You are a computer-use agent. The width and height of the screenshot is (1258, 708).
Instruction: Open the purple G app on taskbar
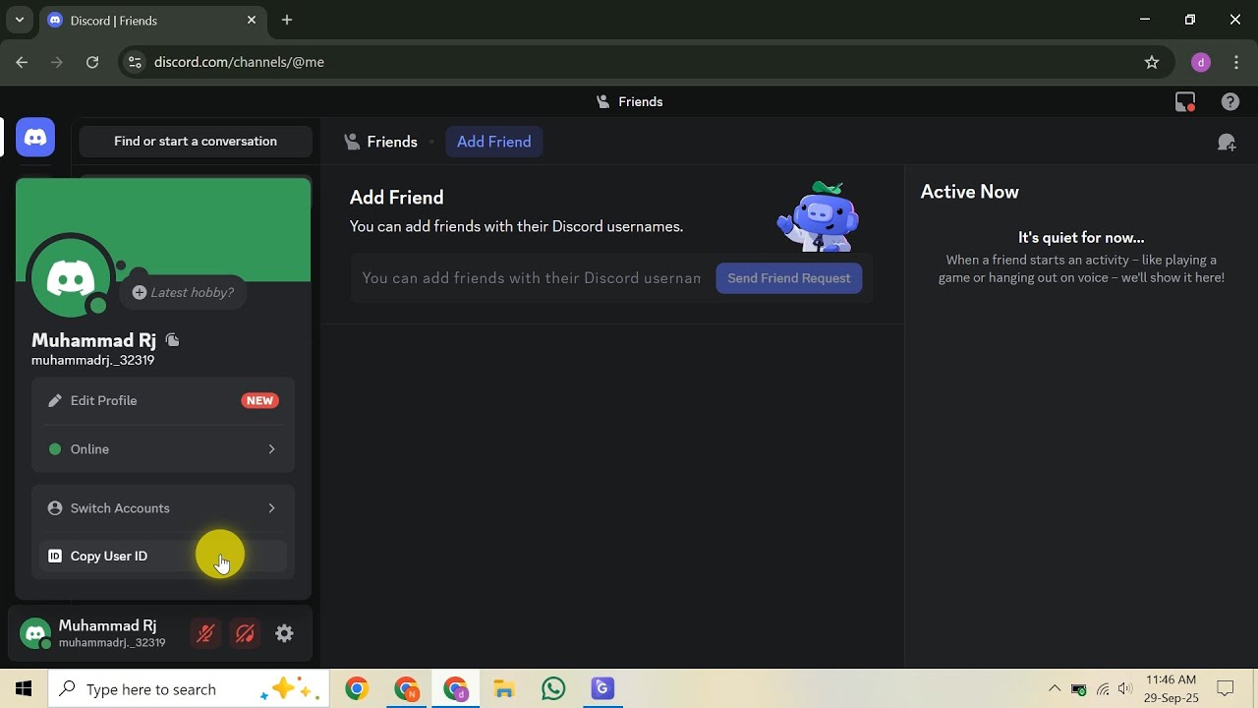(x=602, y=689)
